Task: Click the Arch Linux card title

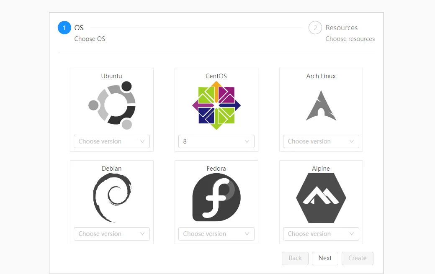Action: coord(321,76)
